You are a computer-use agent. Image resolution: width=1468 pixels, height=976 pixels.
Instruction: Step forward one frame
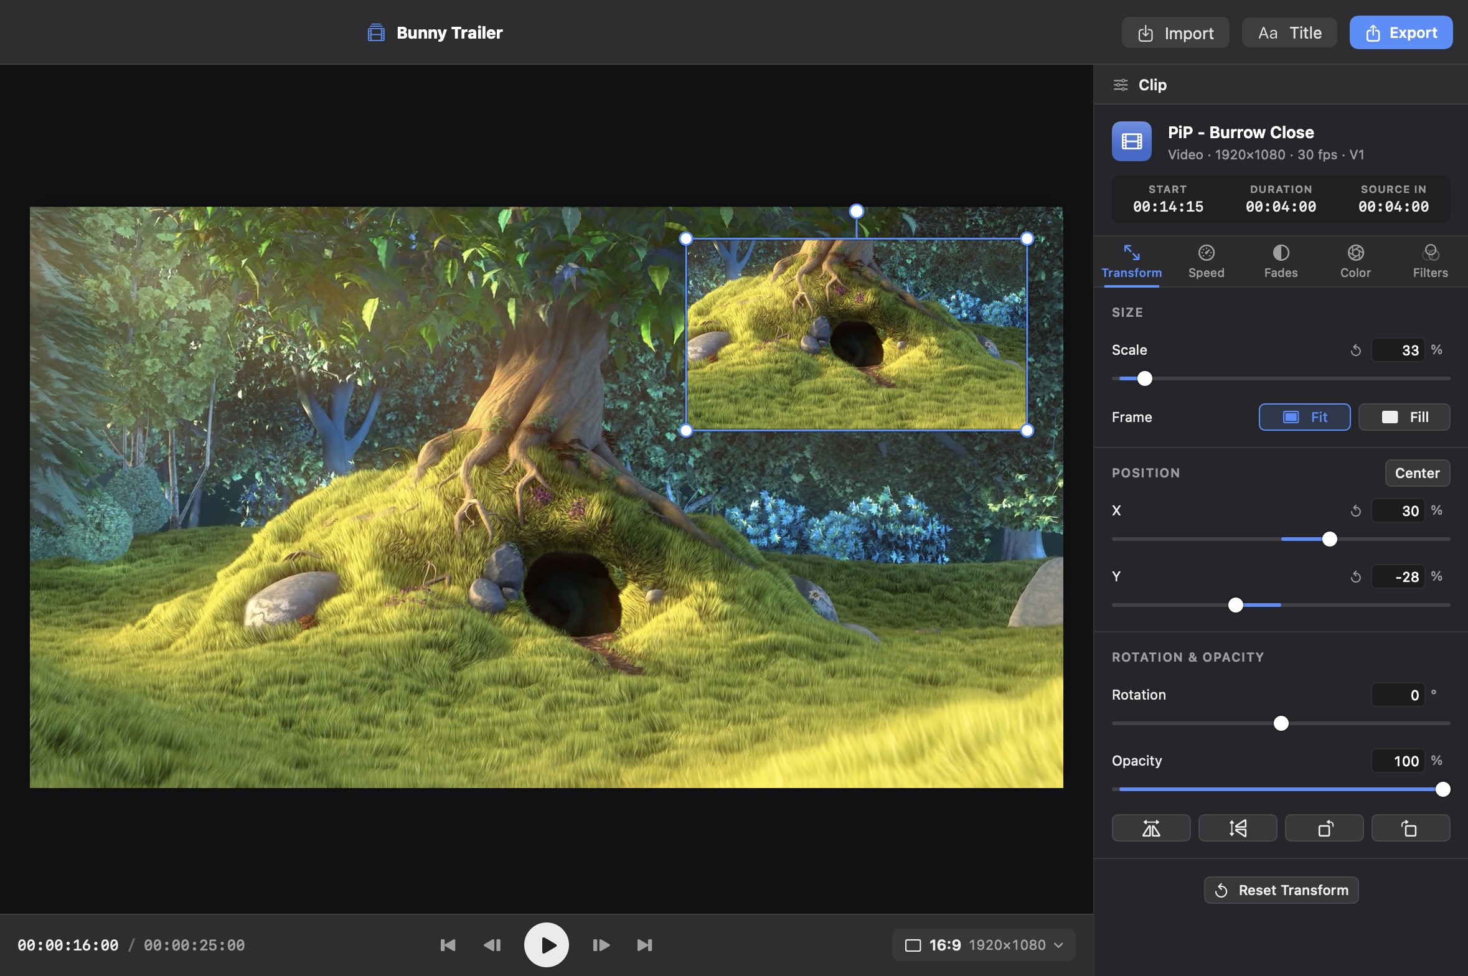(600, 945)
